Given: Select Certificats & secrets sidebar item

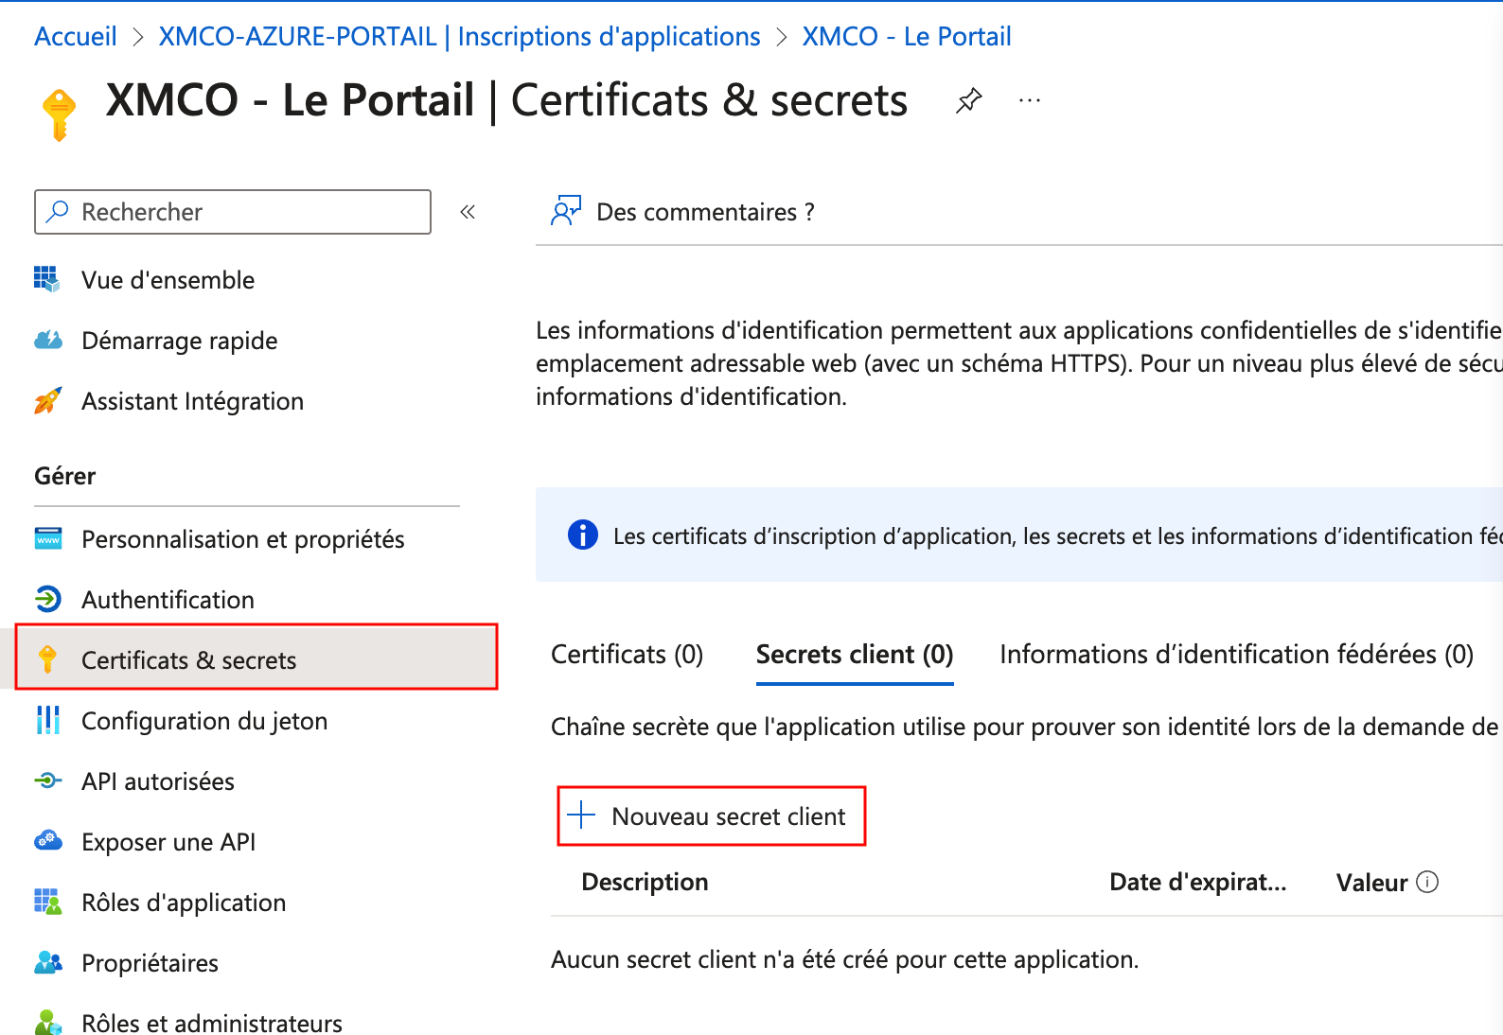Looking at the screenshot, I should click(x=188, y=660).
